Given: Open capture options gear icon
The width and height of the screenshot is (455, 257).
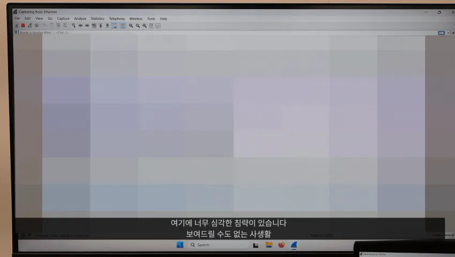Looking at the screenshot, I should coord(37,26).
